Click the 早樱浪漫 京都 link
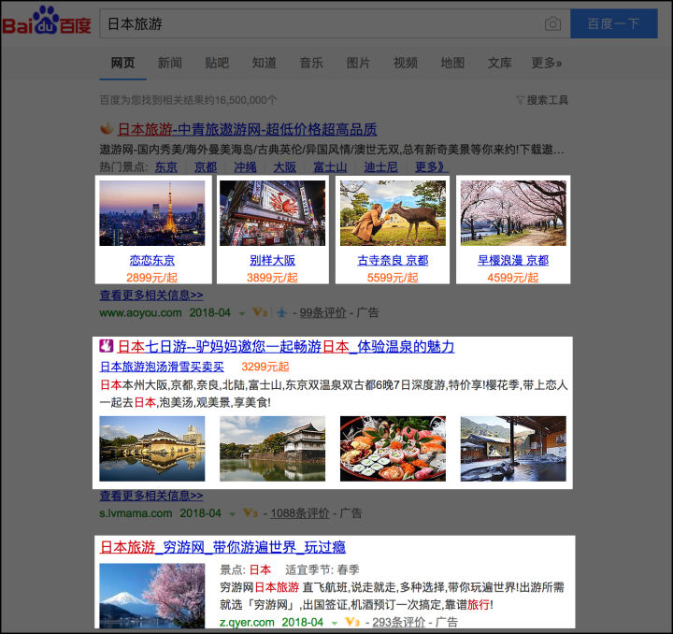Image resolution: width=673 pixels, height=634 pixels. (513, 260)
